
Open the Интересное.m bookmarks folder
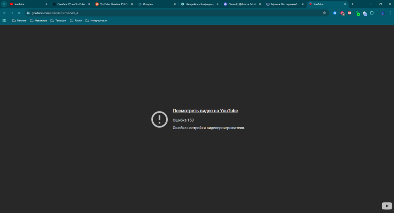click(x=96, y=20)
